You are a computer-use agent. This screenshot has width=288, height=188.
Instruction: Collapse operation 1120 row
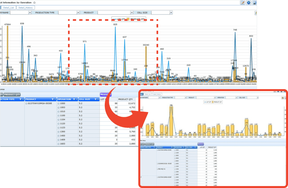click(x=59, y=124)
